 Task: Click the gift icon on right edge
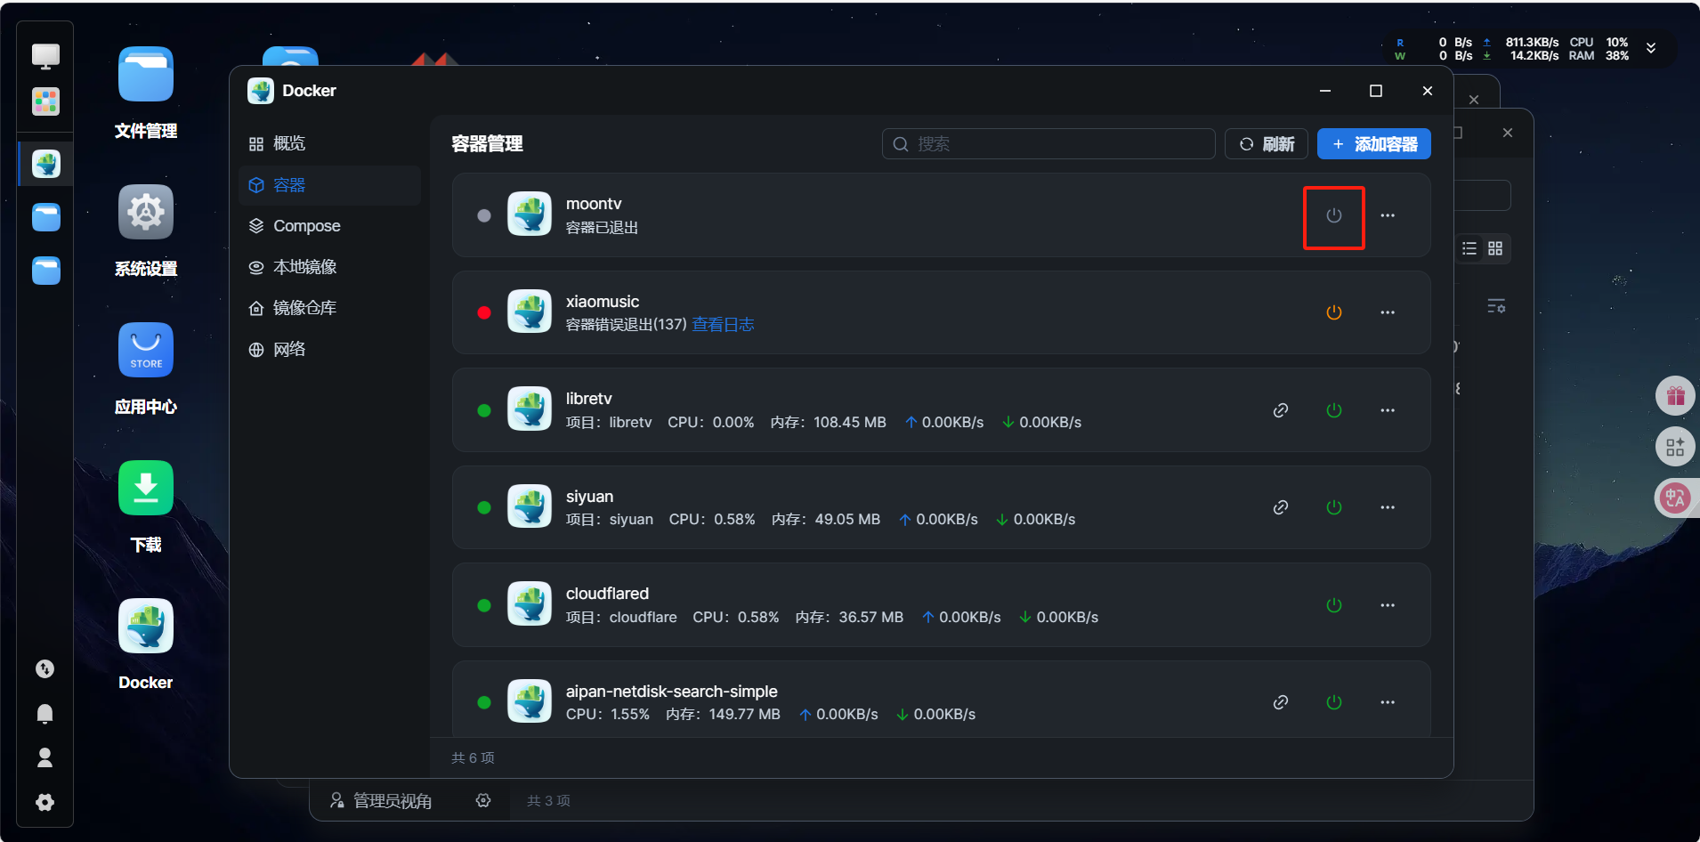1675,396
